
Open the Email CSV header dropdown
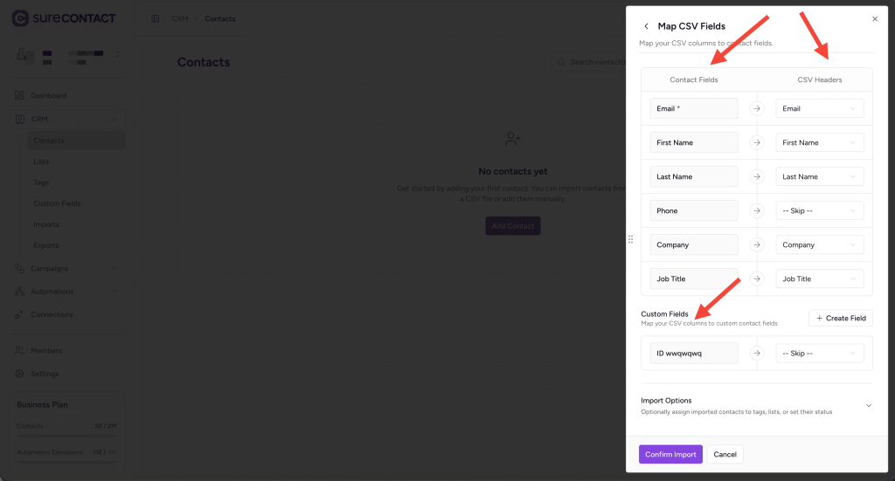point(819,109)
